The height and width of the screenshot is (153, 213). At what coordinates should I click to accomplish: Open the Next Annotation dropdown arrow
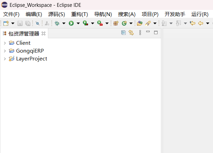pos(171,23)
